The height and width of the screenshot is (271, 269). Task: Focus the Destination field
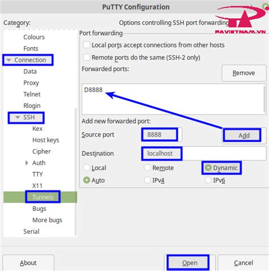coord(204,153)
